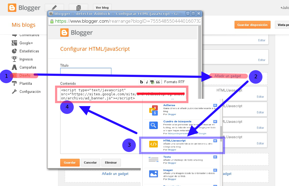Screen dimensions: 289x186
Task: Click the blockquote icon in Contenido toolbar
Action: [x=158, y=82]
